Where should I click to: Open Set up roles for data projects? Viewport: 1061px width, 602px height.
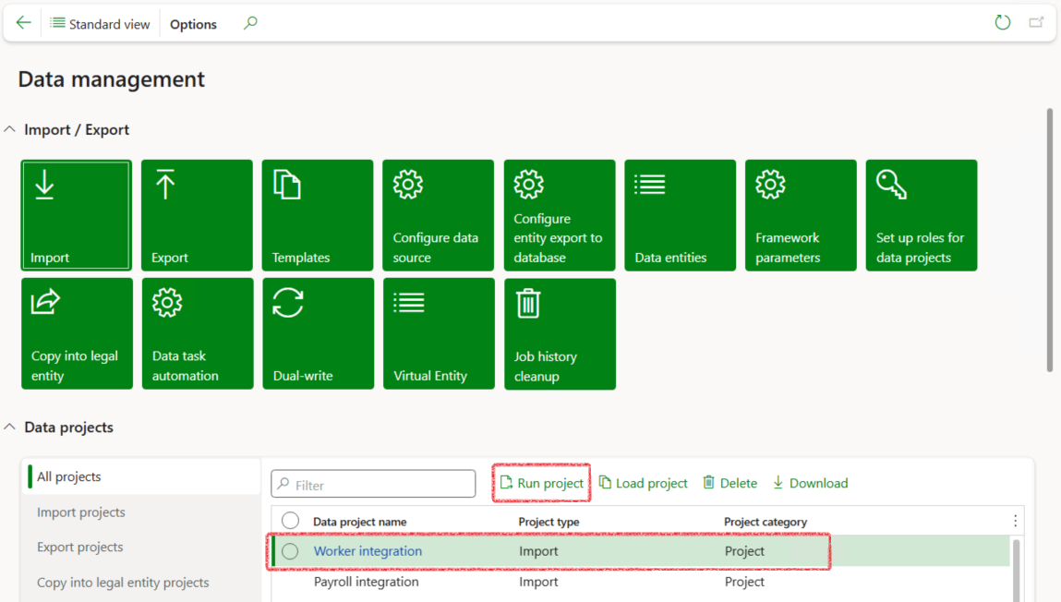click(921, 215)
